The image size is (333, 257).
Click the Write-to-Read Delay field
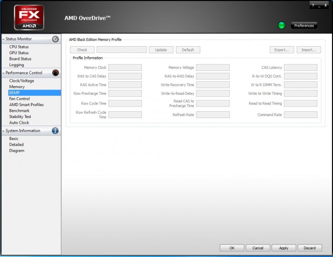tap(213, 93)
